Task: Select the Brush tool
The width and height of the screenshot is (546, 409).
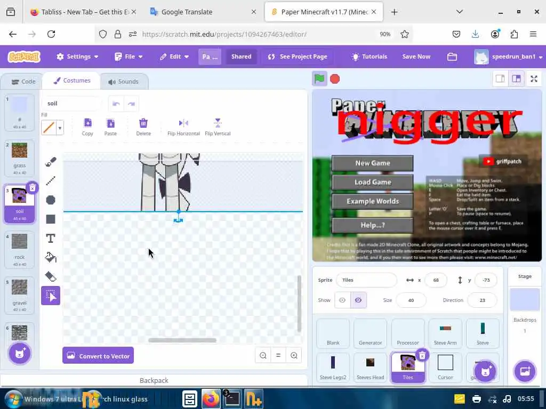Action: [51, 162]
